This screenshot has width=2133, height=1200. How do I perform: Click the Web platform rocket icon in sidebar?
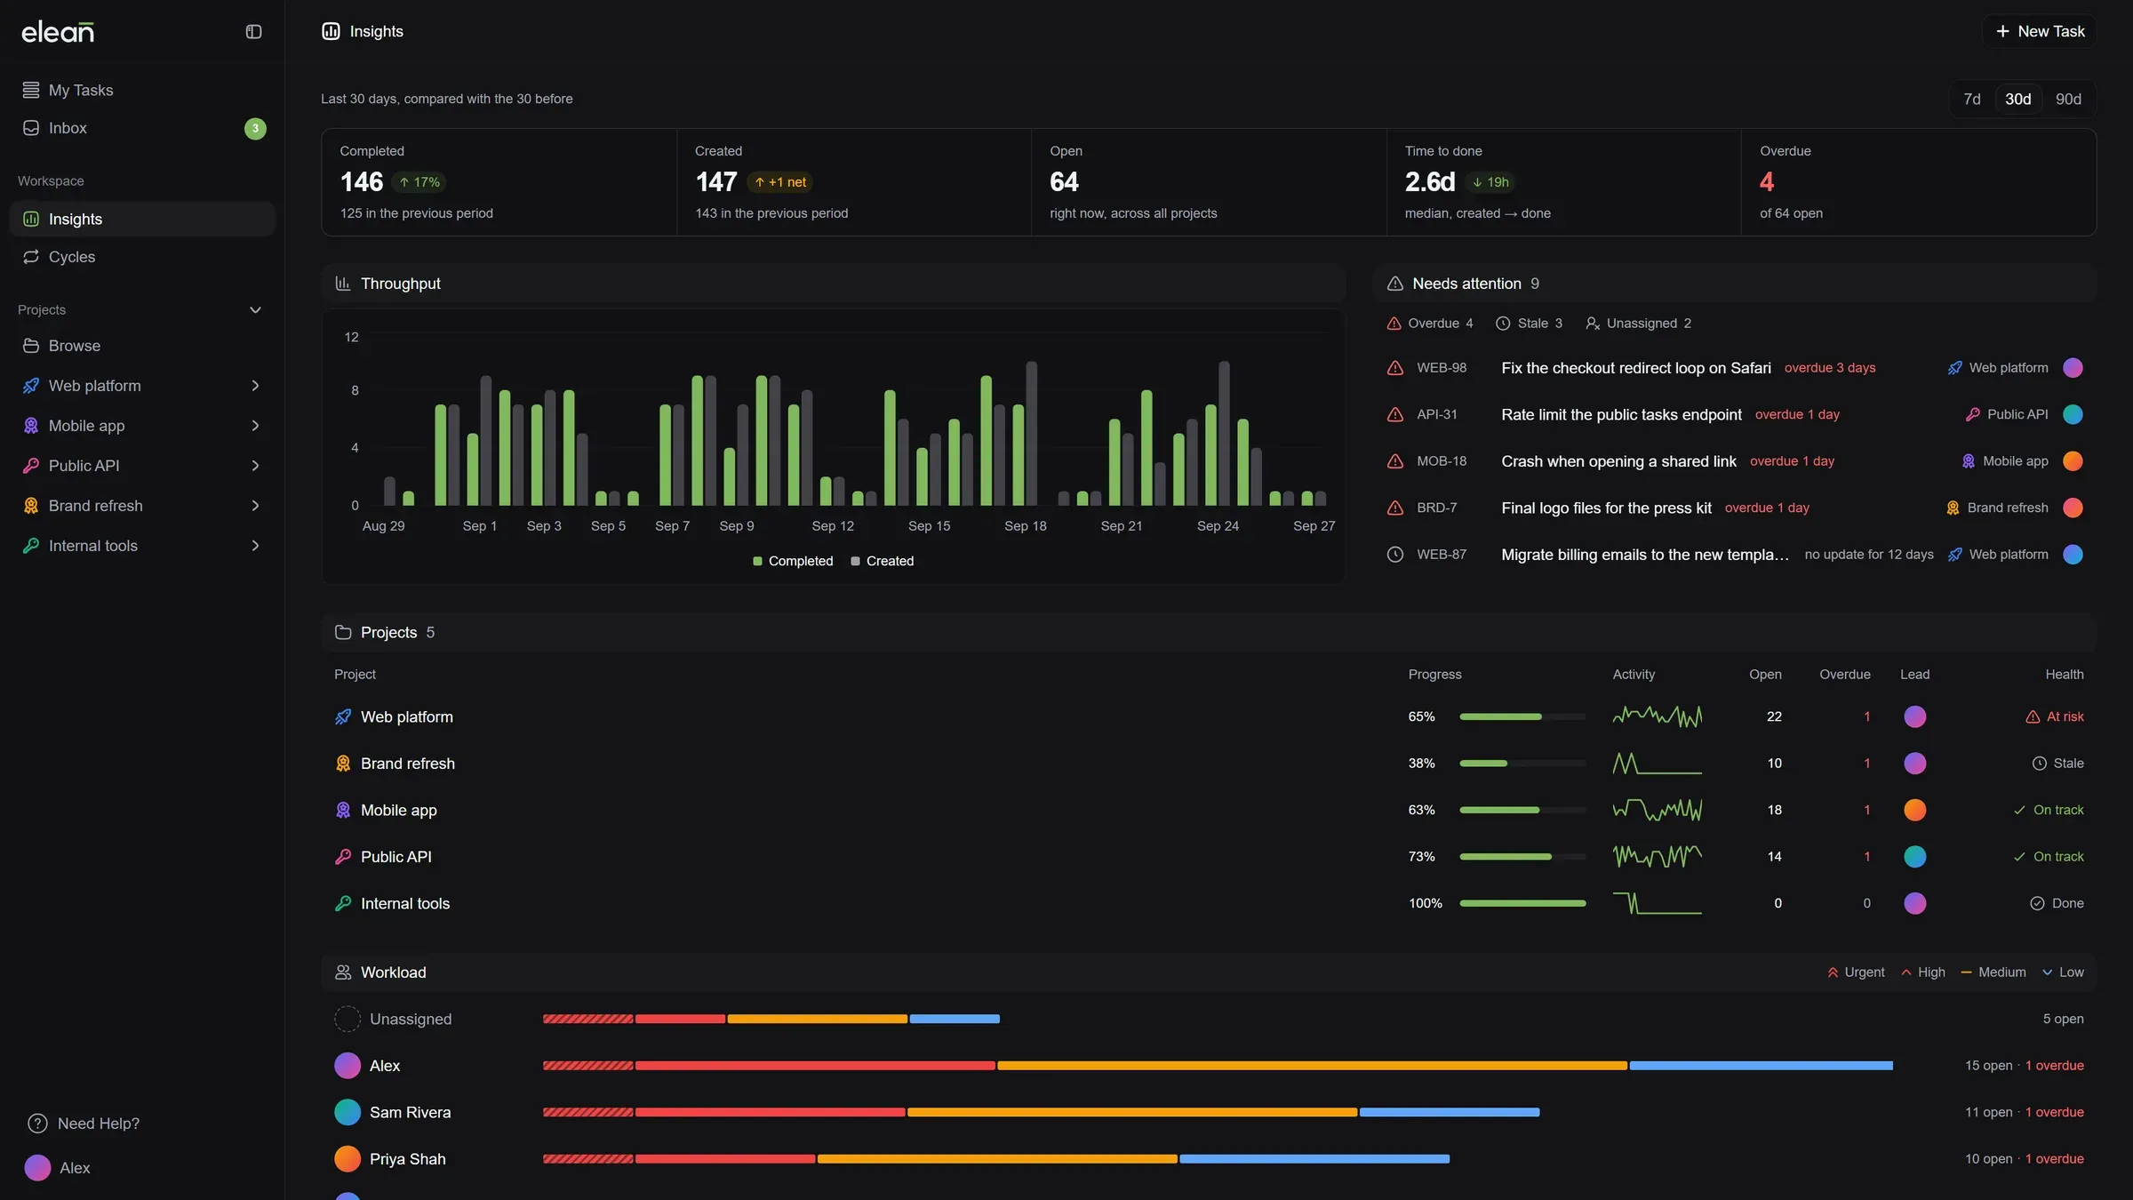[x=31, y=386]
